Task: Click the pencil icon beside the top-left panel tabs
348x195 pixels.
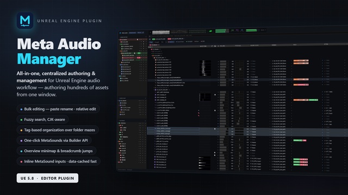Action: (x=143, y=32)
